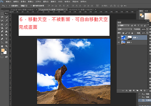
Task: Expand the toolbox double-arrow at top
Action: pyautogui.click(x=1, y=9)
